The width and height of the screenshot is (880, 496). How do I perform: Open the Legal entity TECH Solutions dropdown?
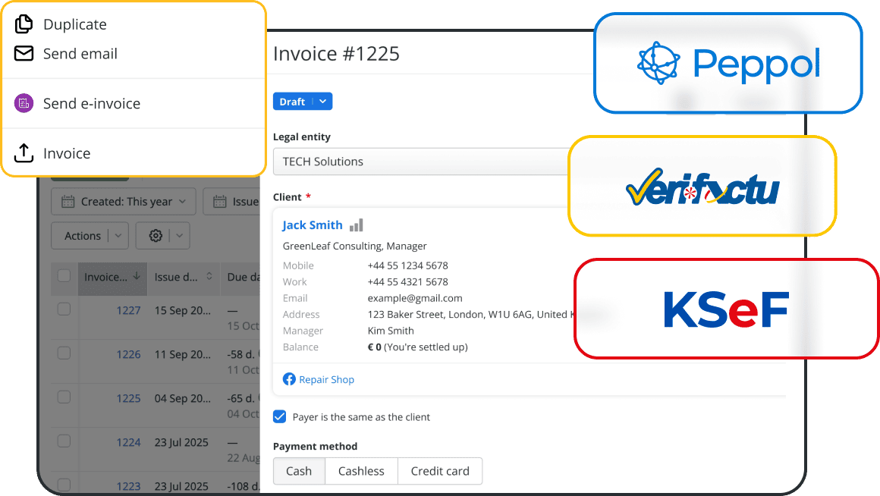425,162
